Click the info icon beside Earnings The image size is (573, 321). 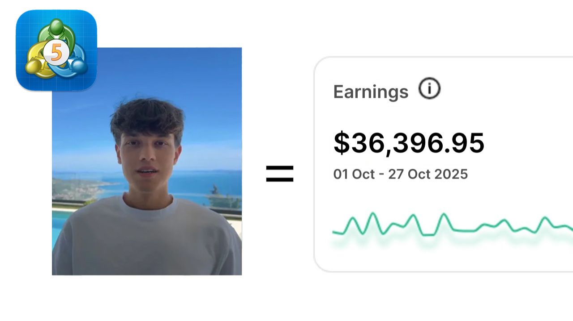pos(429,89)
